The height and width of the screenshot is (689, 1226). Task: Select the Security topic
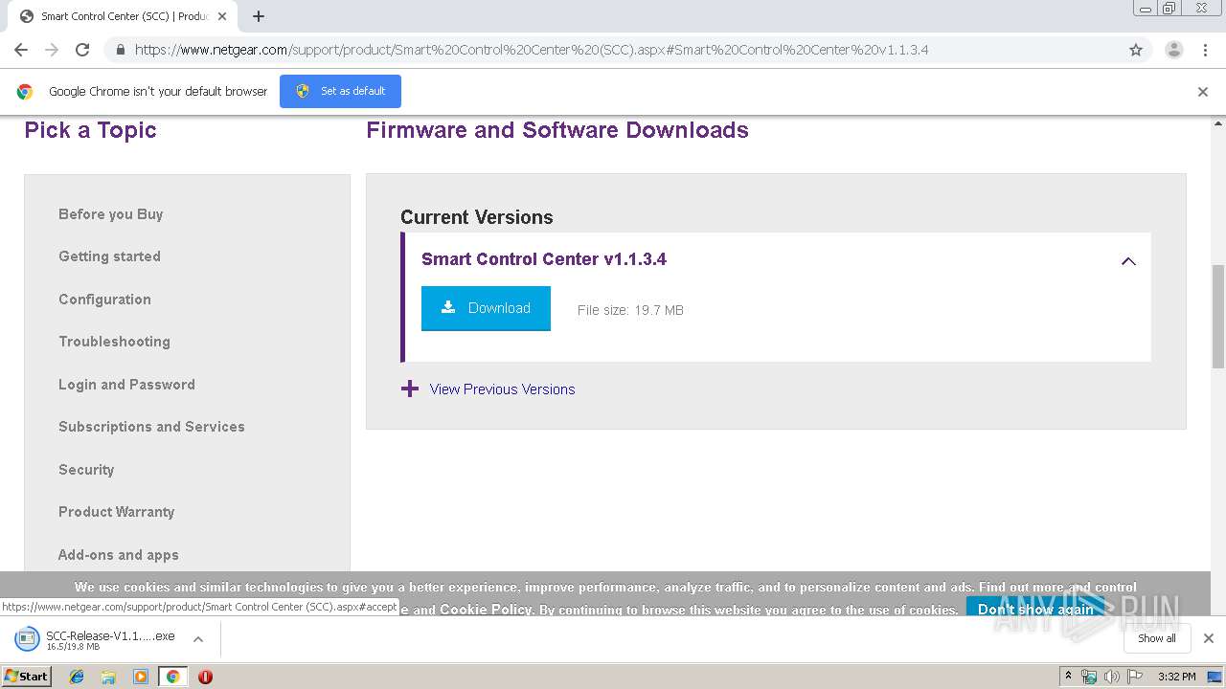tap(86, 470)
